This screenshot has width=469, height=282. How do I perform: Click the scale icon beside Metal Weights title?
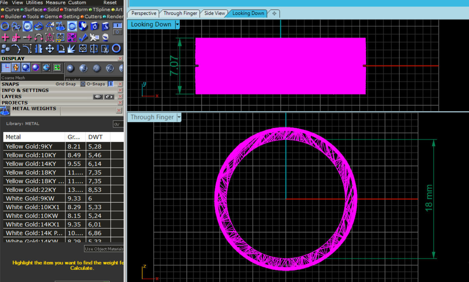[5, 111]
